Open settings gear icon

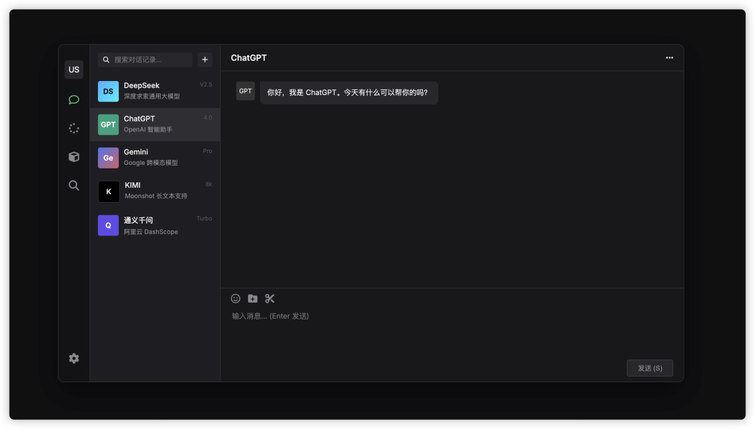pos(73,358)
